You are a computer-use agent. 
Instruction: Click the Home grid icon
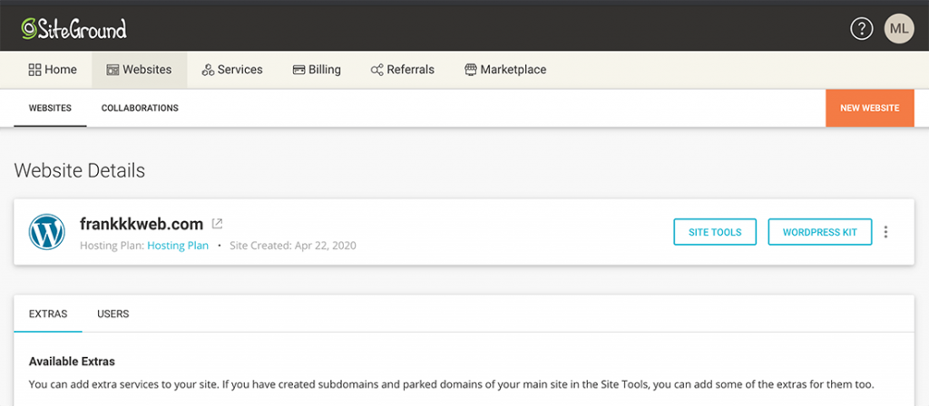tap(35, 70)
